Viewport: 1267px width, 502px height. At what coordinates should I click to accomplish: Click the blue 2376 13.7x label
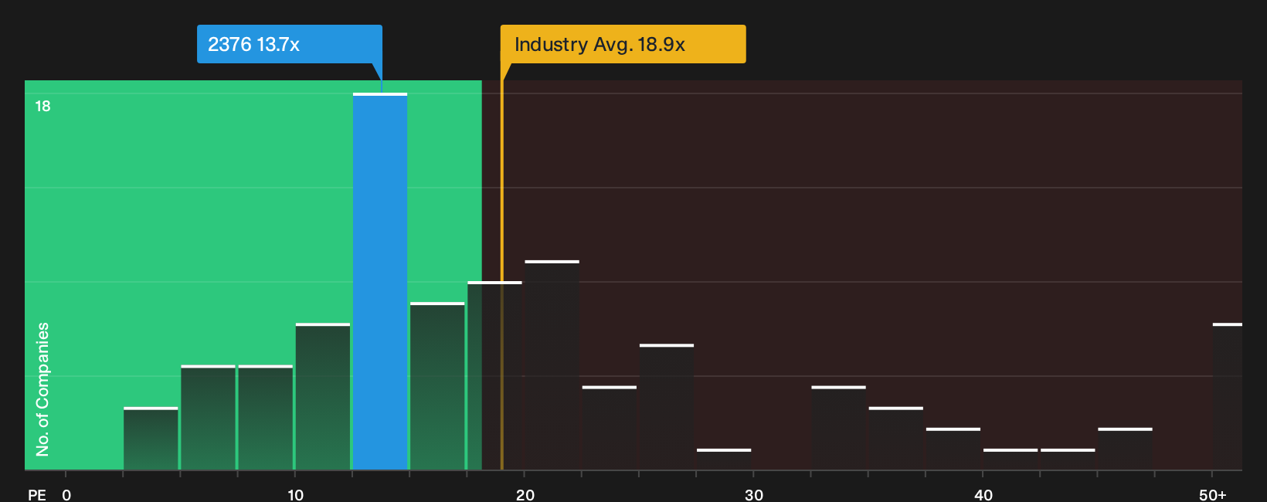point(290,44)
